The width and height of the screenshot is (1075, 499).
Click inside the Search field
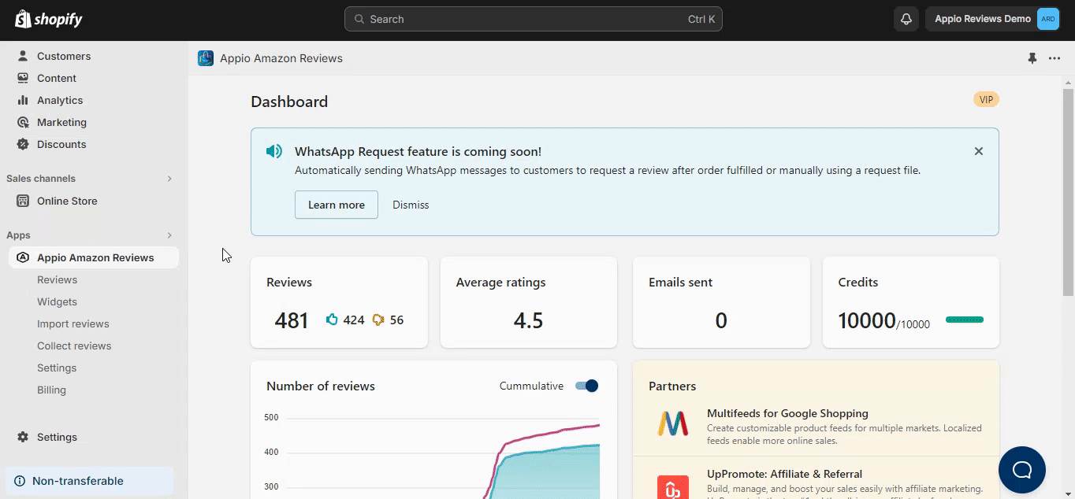click(x=534, y=19)
